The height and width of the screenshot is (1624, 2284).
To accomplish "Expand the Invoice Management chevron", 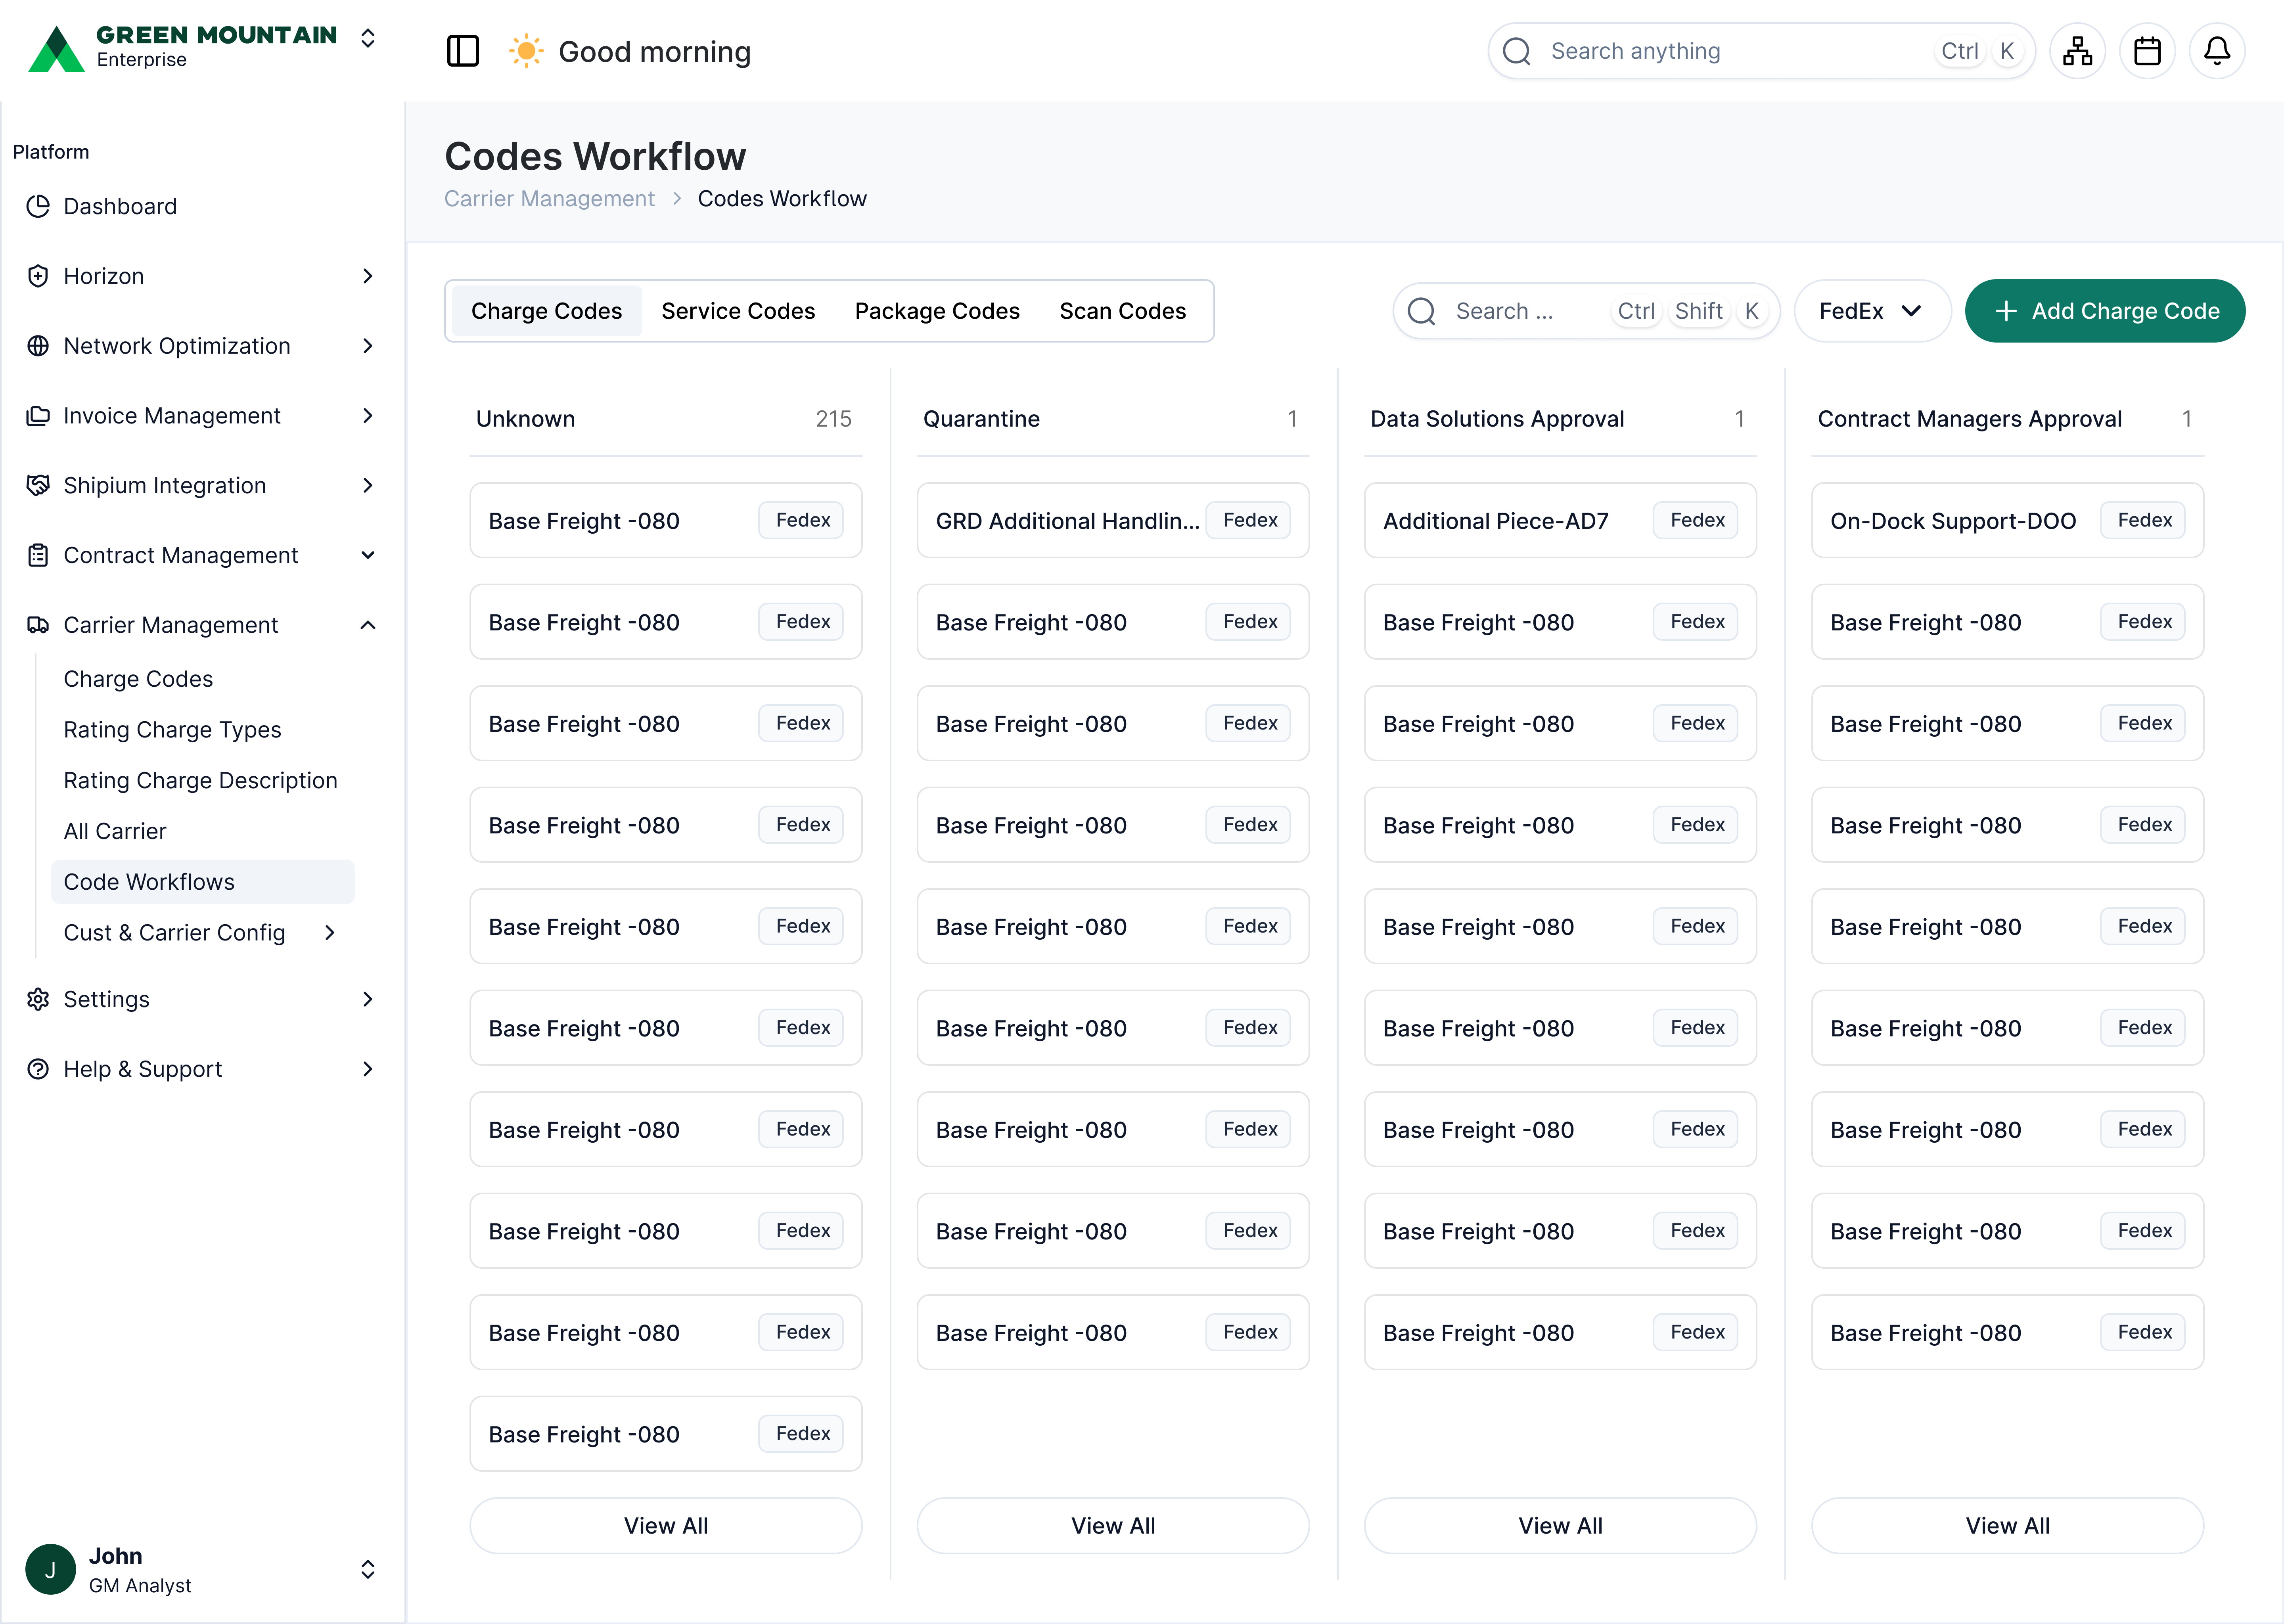I will tap(368, 416).
